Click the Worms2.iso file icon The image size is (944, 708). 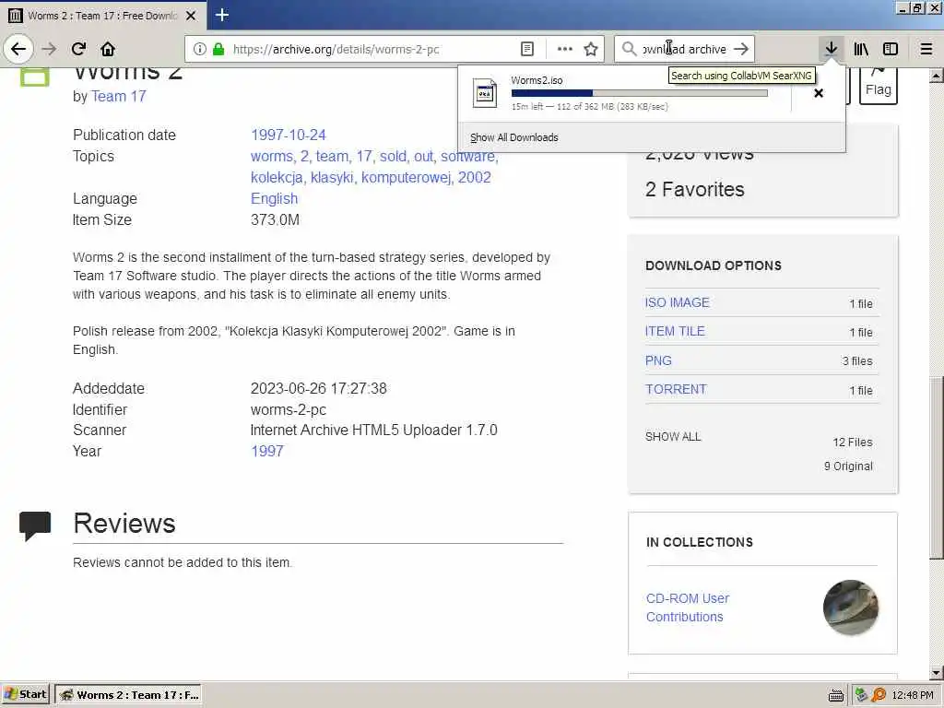coord(485,93)
